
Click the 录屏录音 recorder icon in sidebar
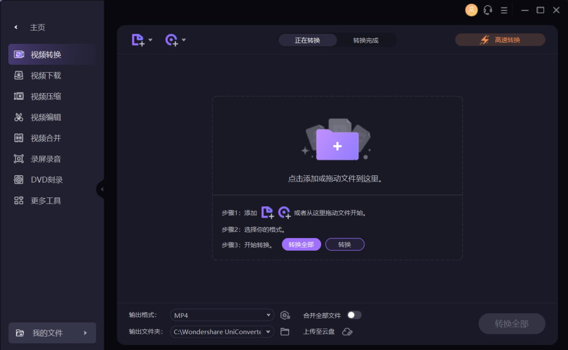click(18, 159)
